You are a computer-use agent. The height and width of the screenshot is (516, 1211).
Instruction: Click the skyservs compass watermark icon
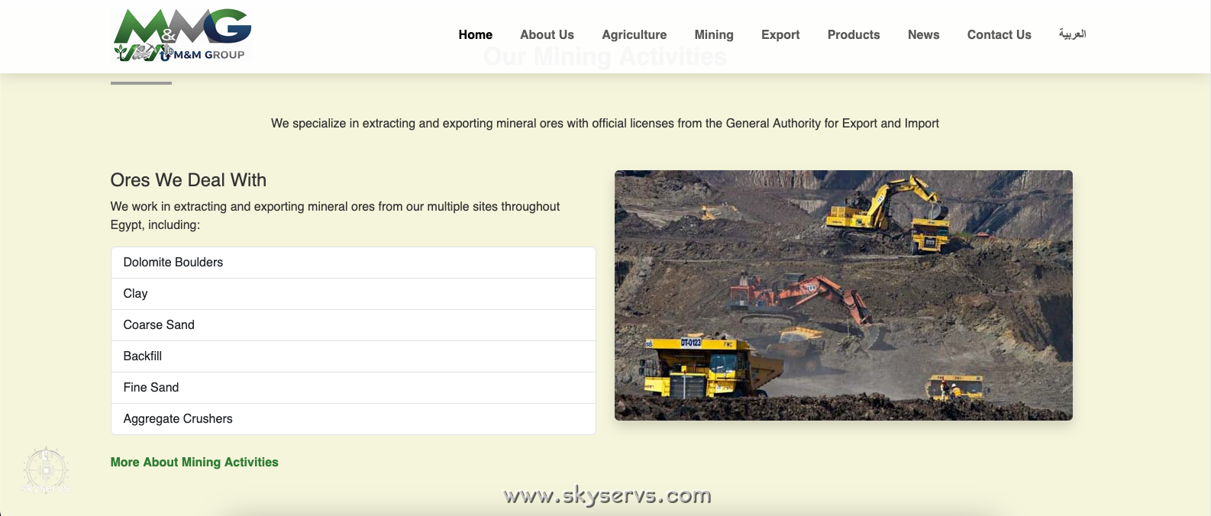click(46, 469)
